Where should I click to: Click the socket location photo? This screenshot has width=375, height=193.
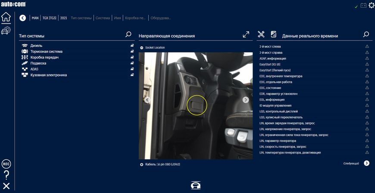196,106
